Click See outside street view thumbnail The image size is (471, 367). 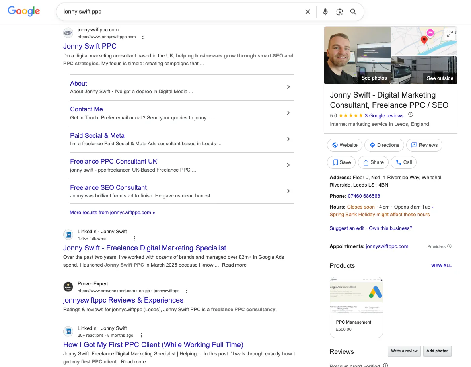click(424, 70)
